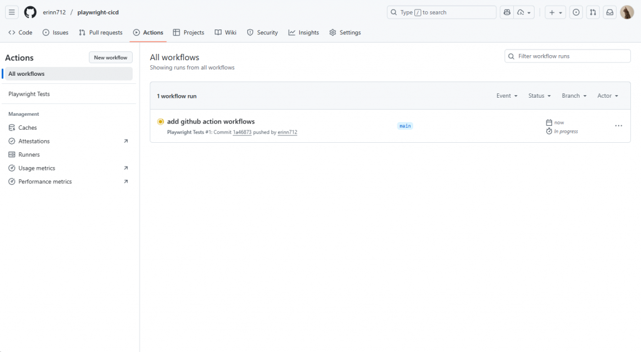Expand the Actor filter dropdown
The image size is (641, 352).
pyautogui.click(x=608, y=96)
